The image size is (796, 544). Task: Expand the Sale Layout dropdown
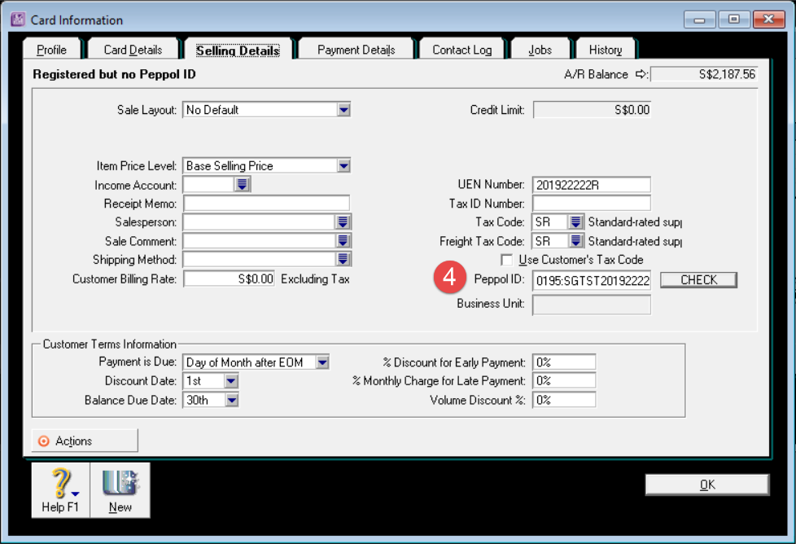tap(343, 110)
